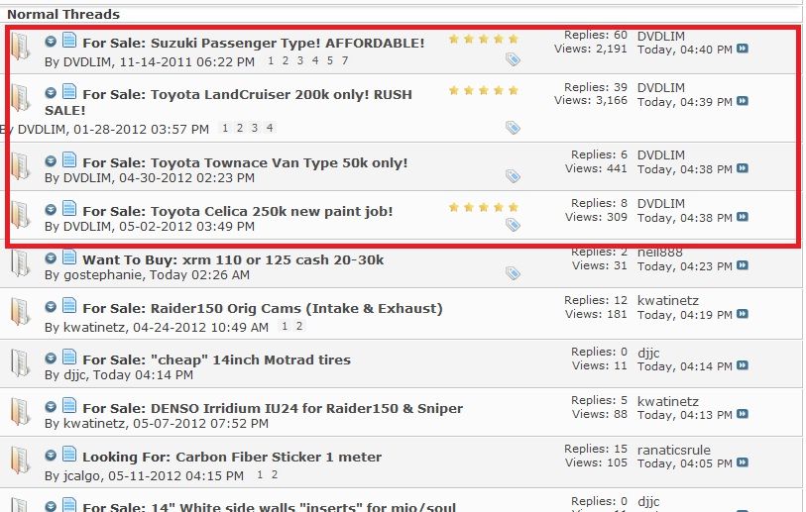Go to last post of the Toyota LandCruiser thread
This screenshot has width=806, height=512.
[743, 102]
